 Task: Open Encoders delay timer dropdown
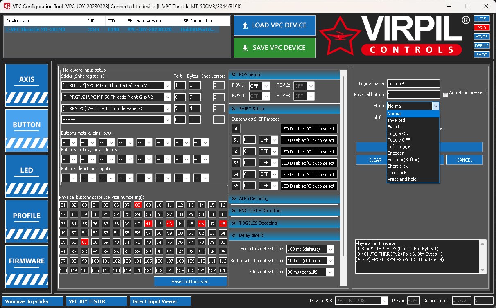click(330, 249)
